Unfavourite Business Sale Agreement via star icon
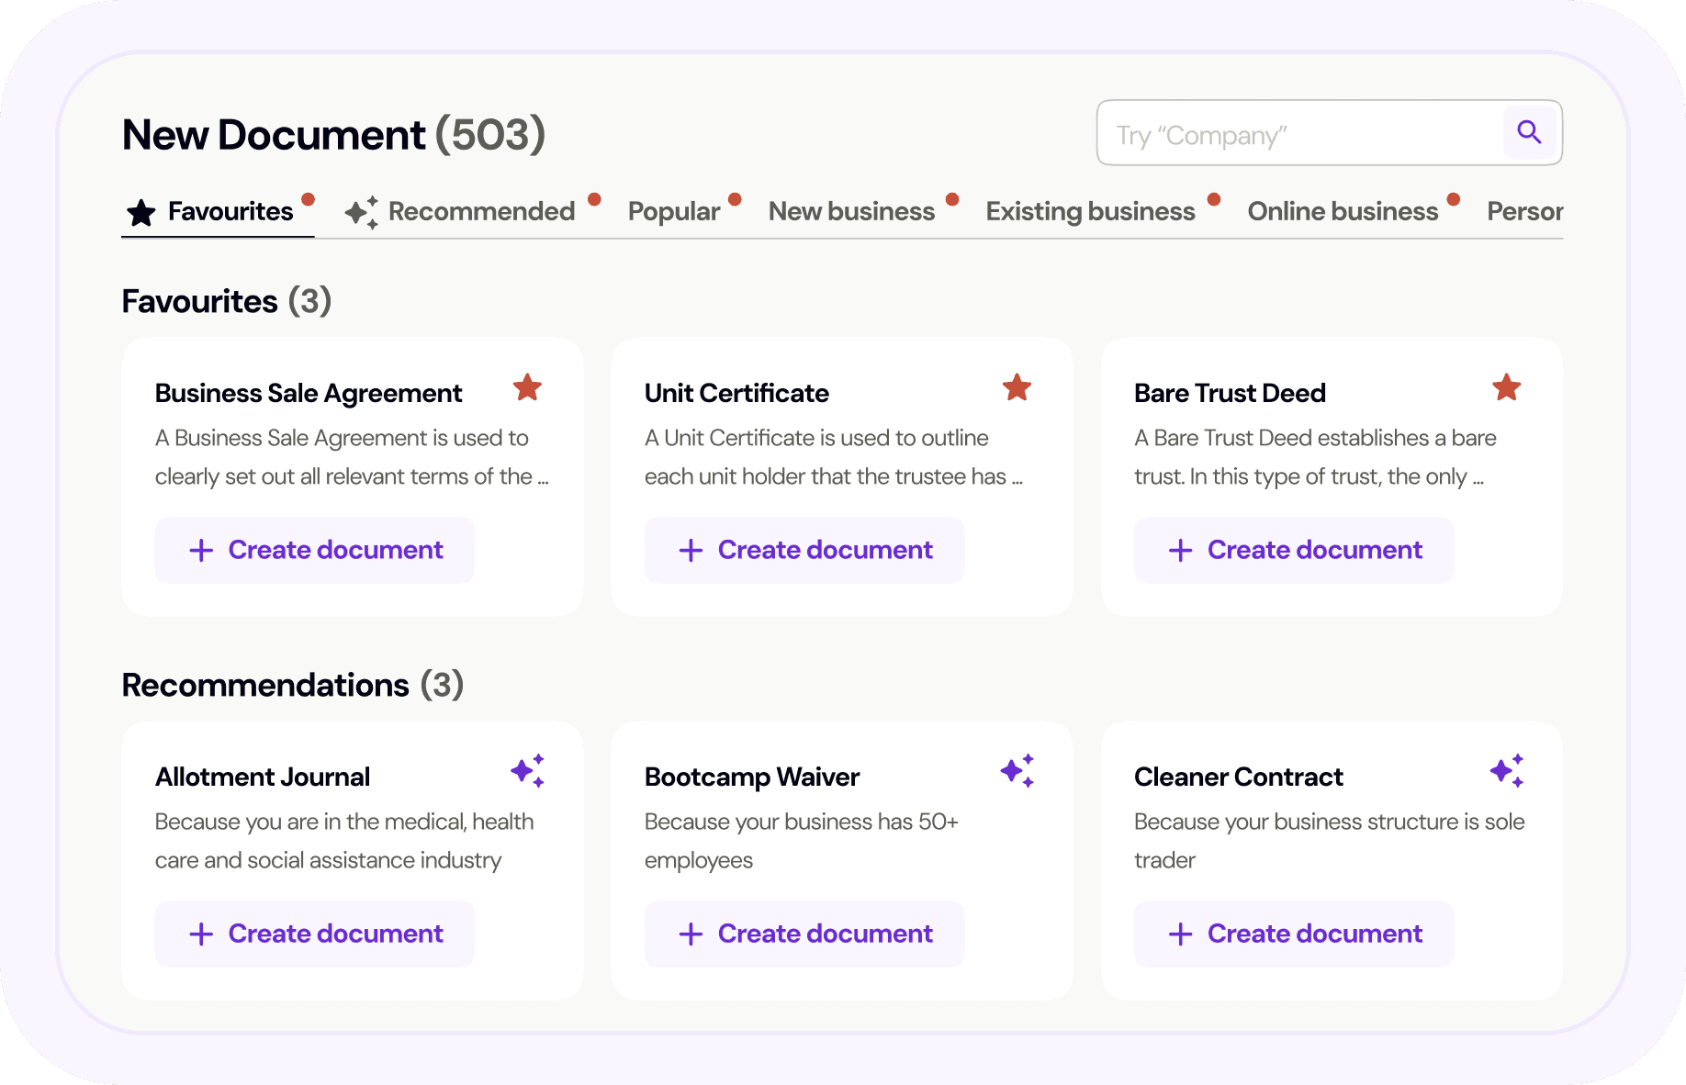 click(x=527, y=388)
